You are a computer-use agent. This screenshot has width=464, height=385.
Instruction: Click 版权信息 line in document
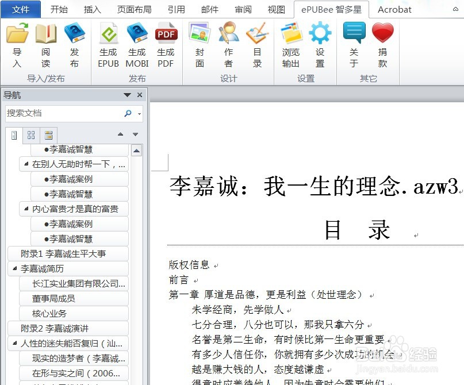pyautogui.click(x=189, y=265)
